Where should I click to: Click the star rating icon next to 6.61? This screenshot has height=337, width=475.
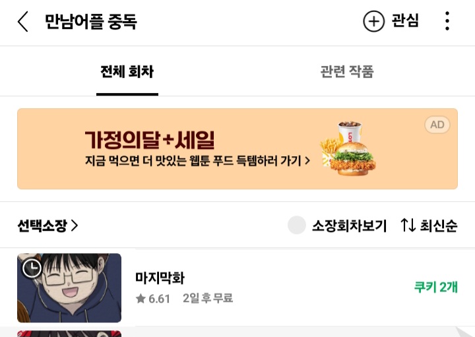[141, 299]
